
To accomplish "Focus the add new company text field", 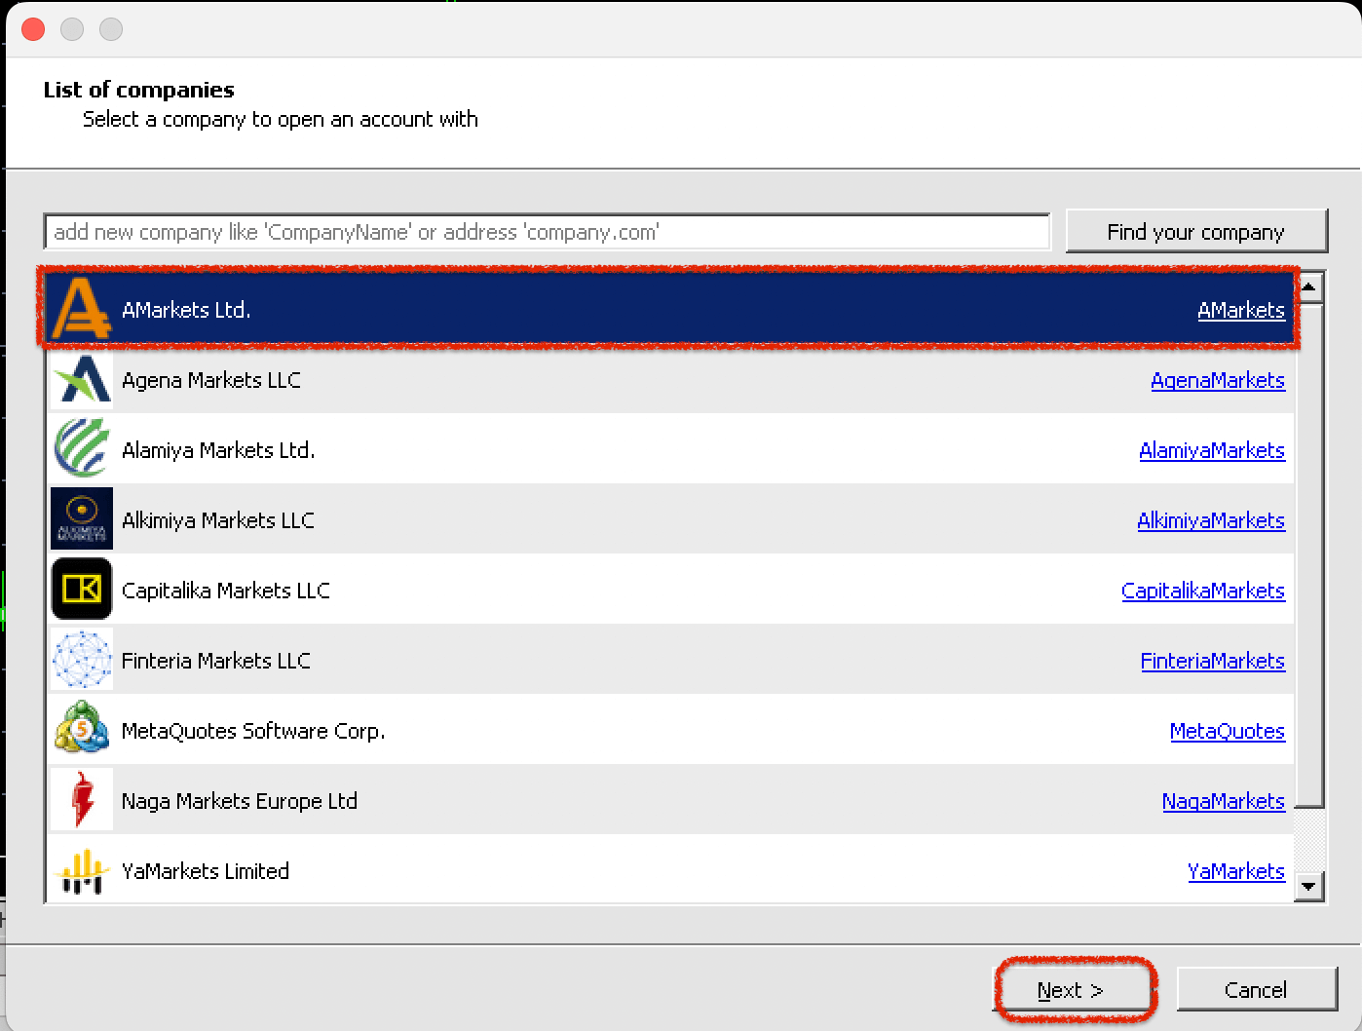I will [x=547, y=232].
